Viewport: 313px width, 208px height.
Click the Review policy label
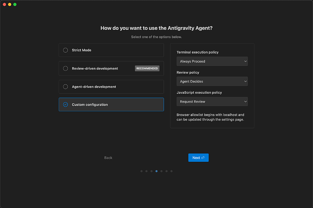(x=188, y=73)
